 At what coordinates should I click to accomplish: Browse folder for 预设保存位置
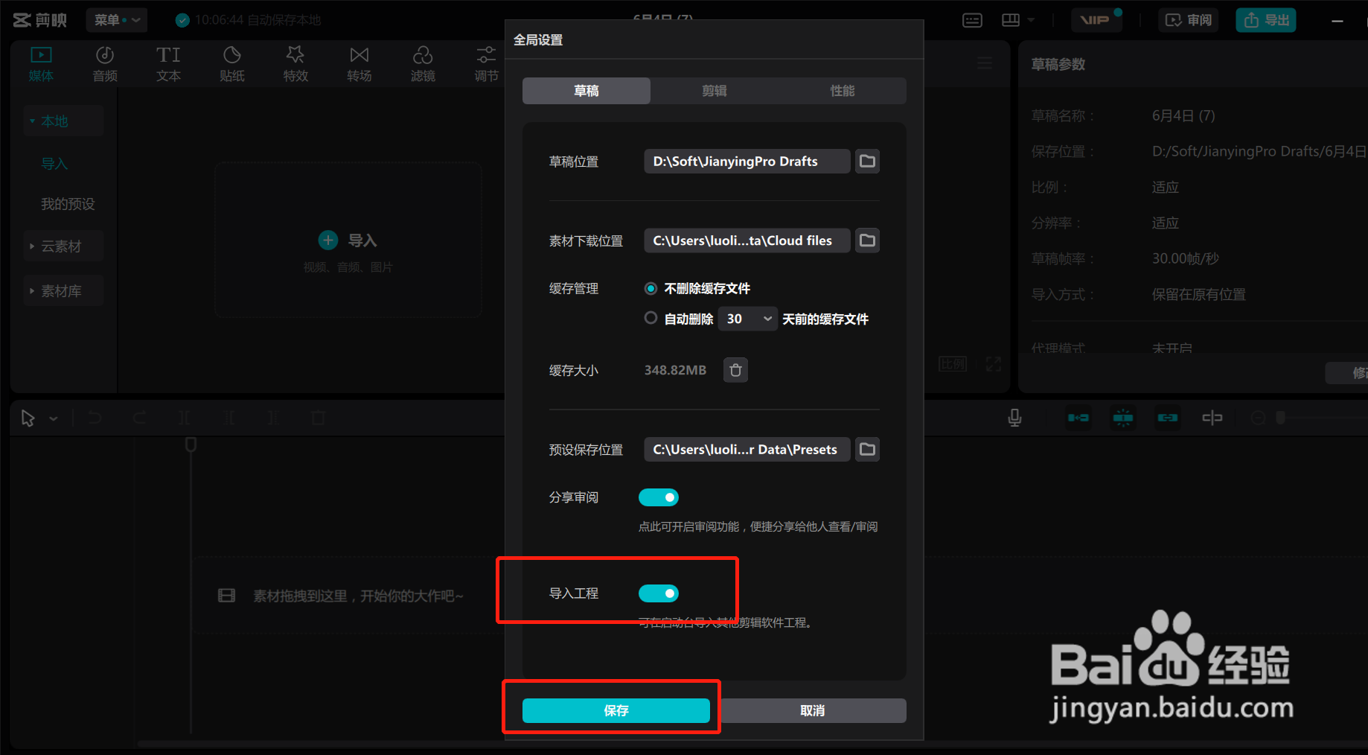[867, 449]
